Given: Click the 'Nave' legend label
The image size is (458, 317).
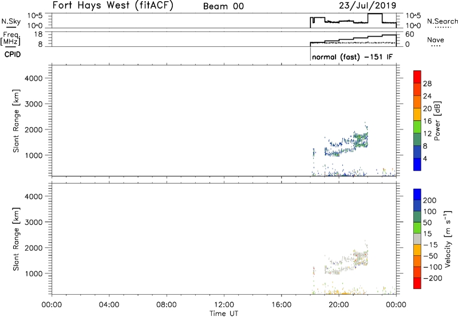Looking at the screenshot, I should tap(436, 39).
